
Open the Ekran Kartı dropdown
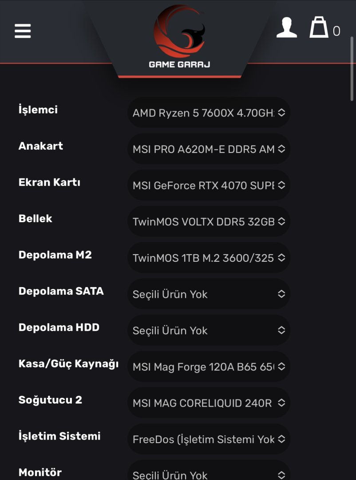209,185
